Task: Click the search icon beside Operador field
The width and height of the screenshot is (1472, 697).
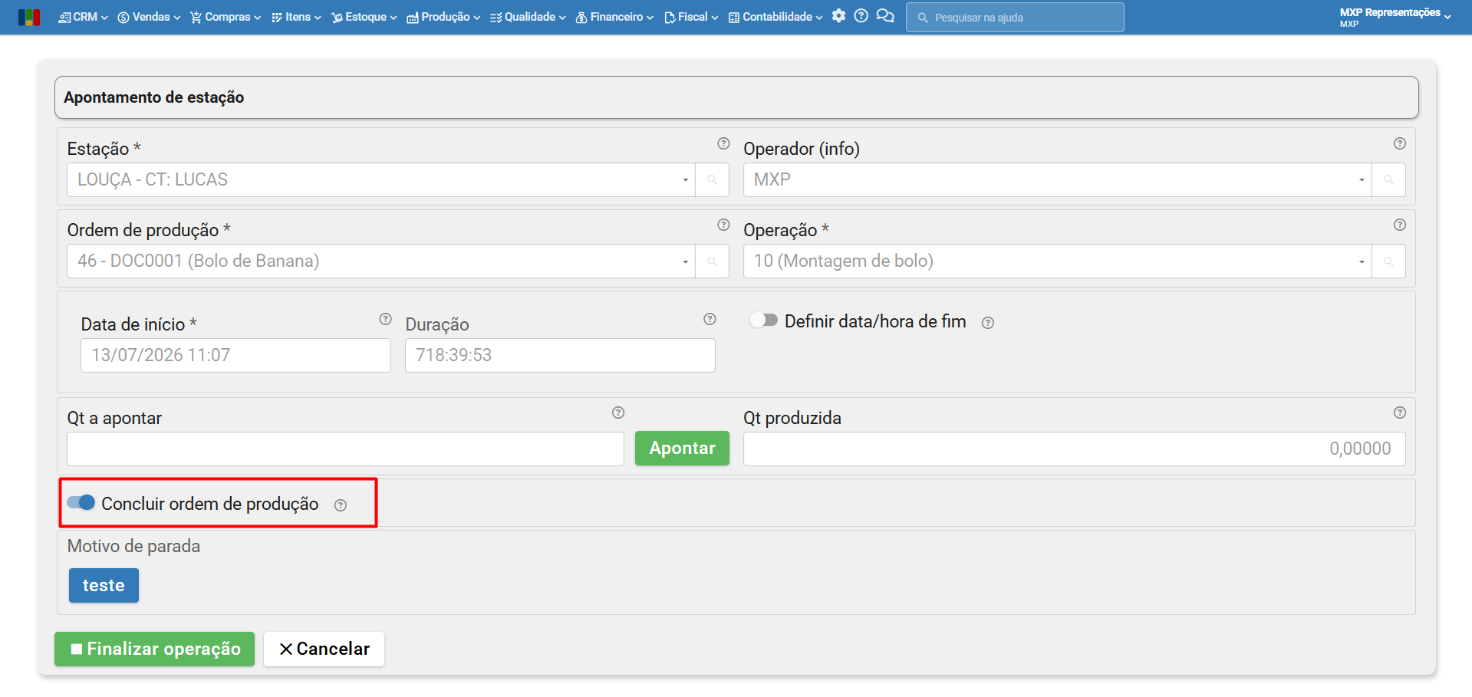Action: [x=1388, y=179]
